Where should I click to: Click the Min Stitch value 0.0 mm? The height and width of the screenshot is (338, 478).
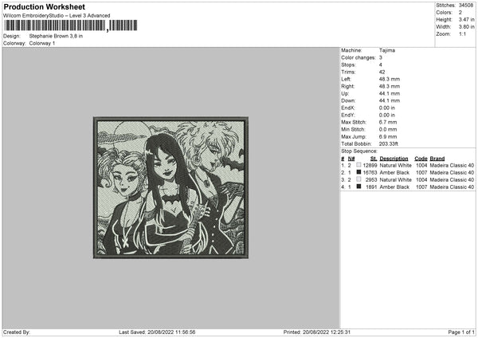click(x=388, y=130)
